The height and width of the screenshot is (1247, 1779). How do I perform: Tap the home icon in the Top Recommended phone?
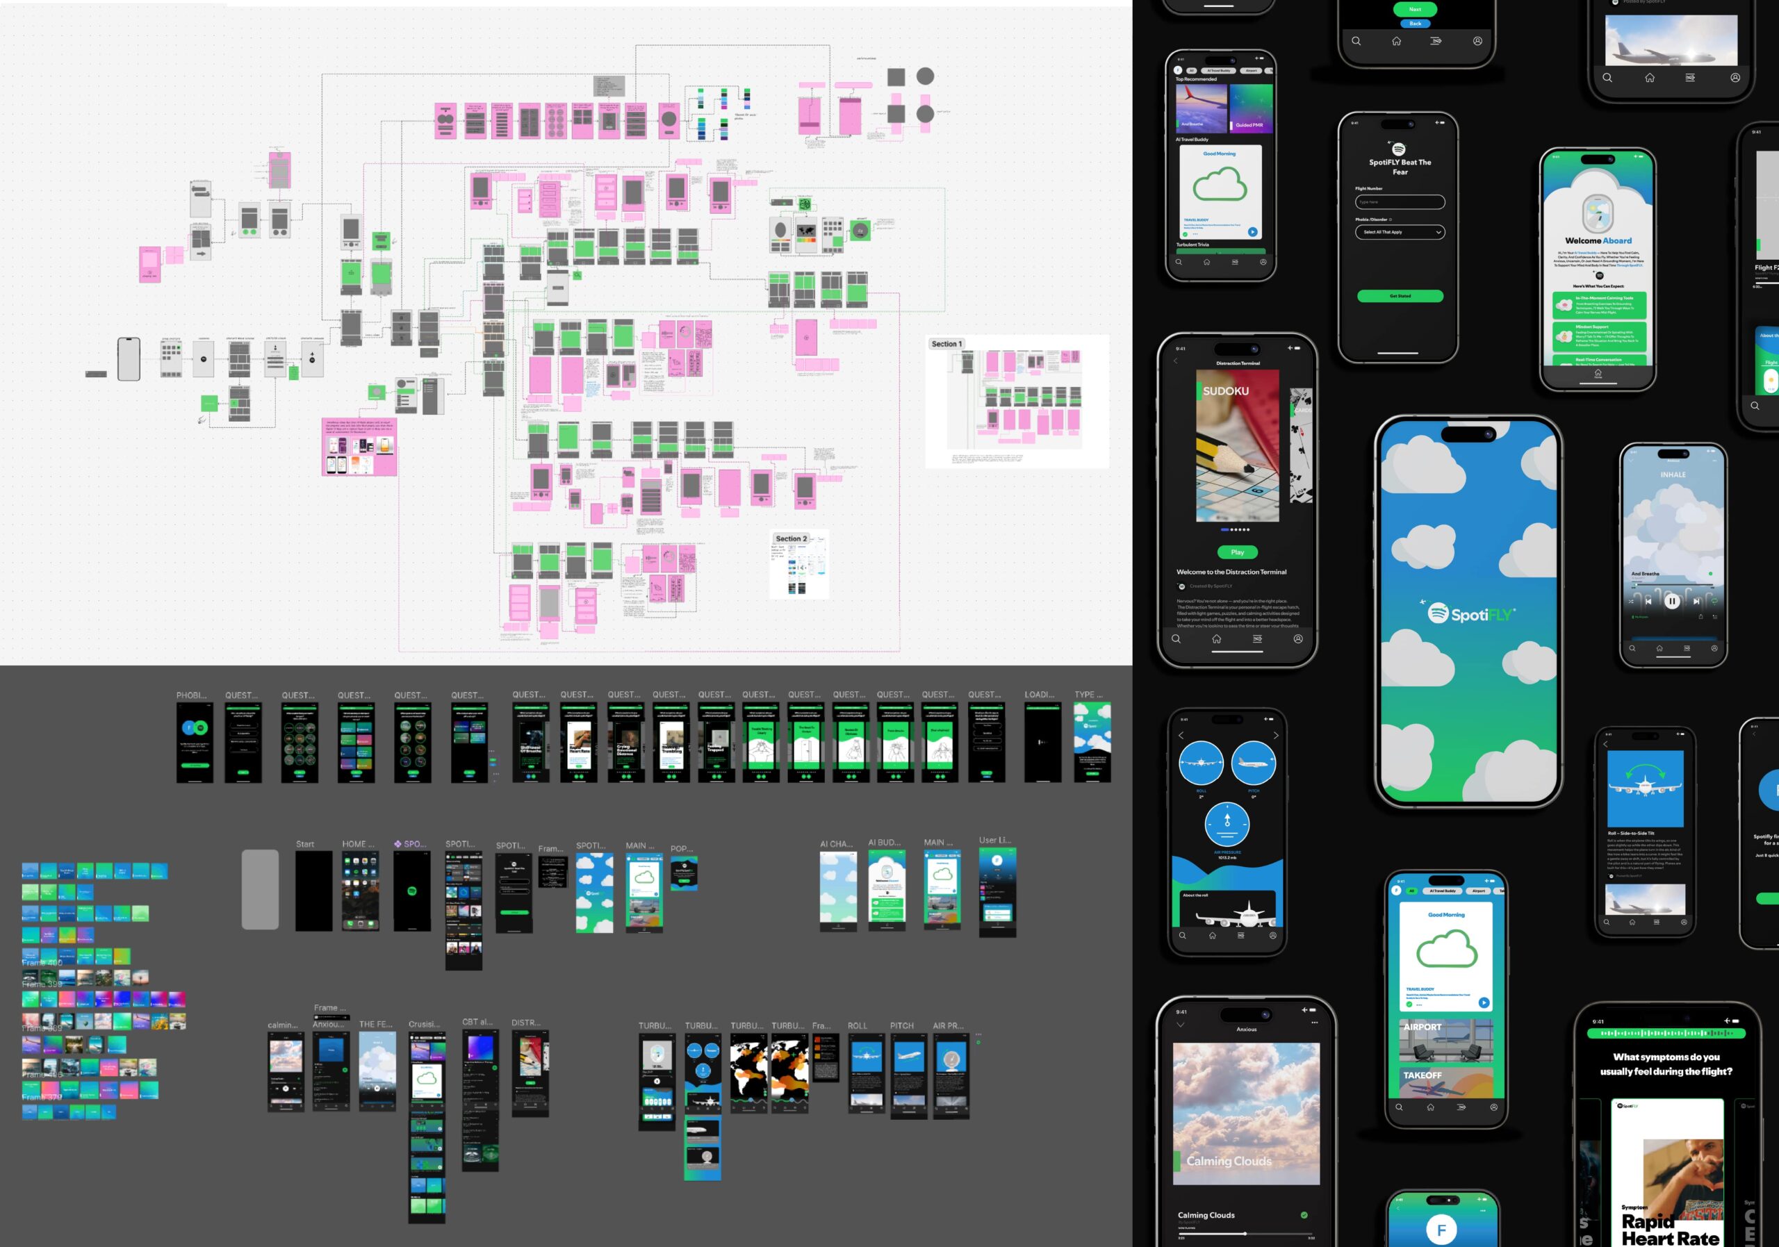[x=1206, y=262]
